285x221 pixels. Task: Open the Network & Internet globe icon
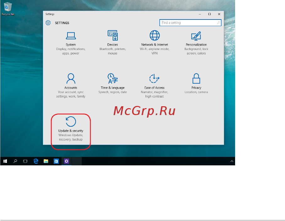click(x=154, y=35)
